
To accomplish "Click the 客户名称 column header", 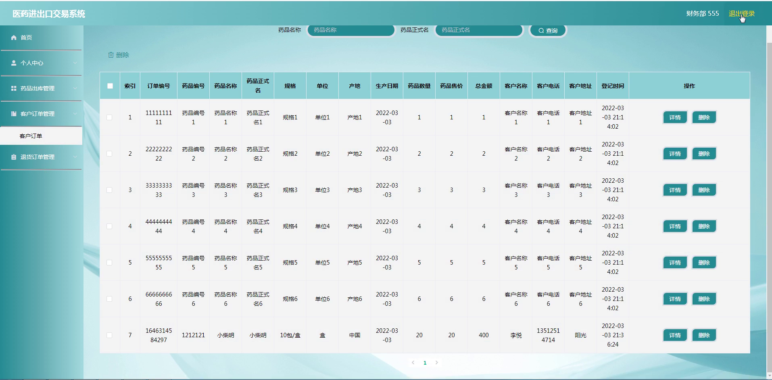I will point(516,86).
